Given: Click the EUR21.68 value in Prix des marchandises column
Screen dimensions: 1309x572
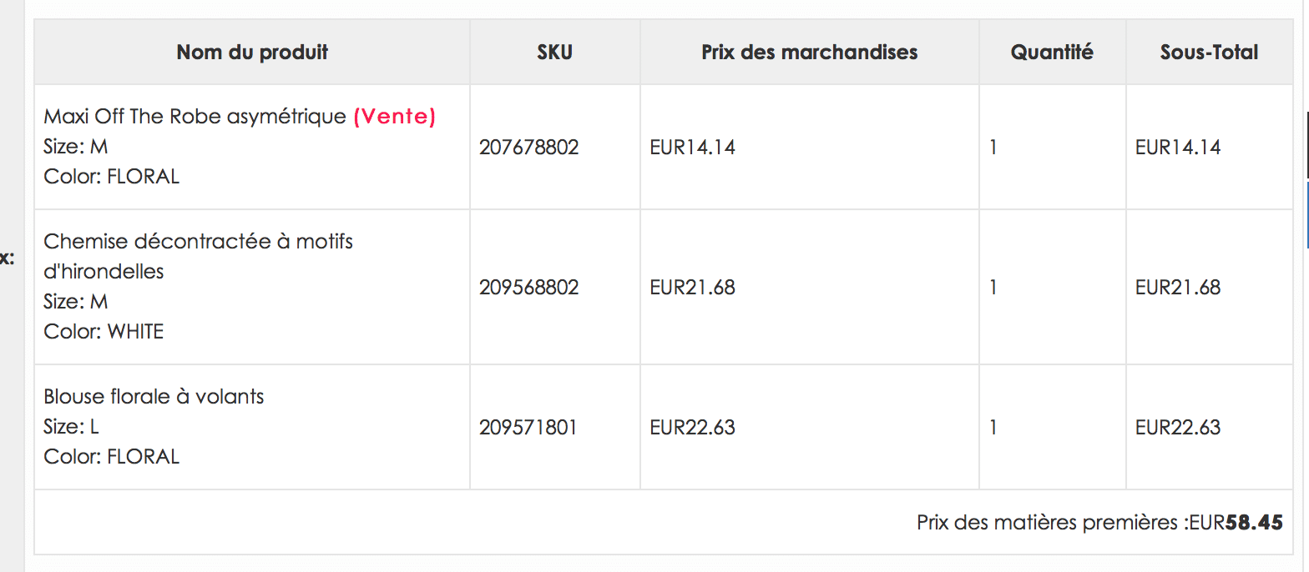Looking at the screenshot, I should (x=692, y=288).
